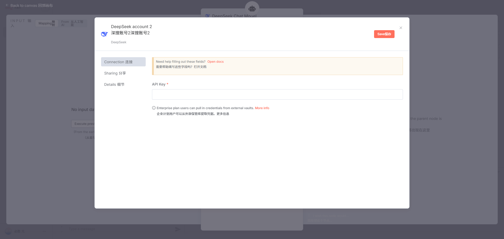This screenshot has width=504, height=239.
Task: Click the send message arrow icon
Action: [178, 229]
